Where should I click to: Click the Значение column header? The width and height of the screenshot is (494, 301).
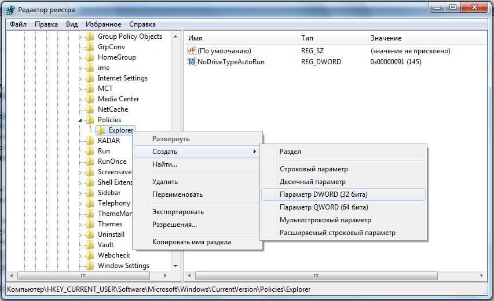coord(386,38)
